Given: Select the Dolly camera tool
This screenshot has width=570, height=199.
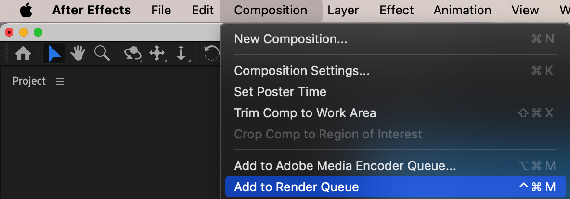Looking at the screenshot, I should pyautogui.click(x=181, y=53).
